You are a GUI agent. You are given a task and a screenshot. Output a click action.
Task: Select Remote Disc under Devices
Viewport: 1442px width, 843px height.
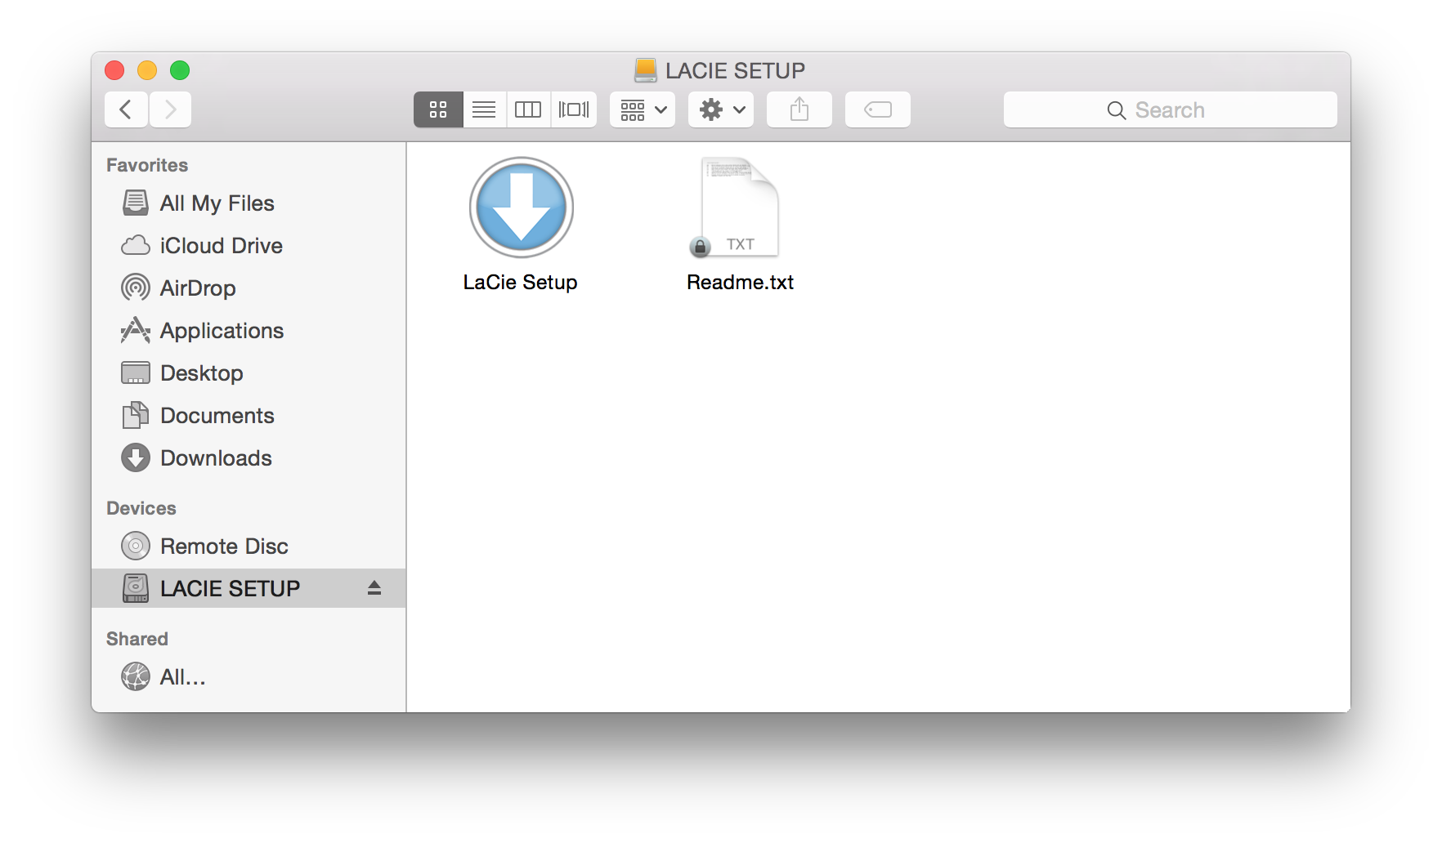click(223, 546)
